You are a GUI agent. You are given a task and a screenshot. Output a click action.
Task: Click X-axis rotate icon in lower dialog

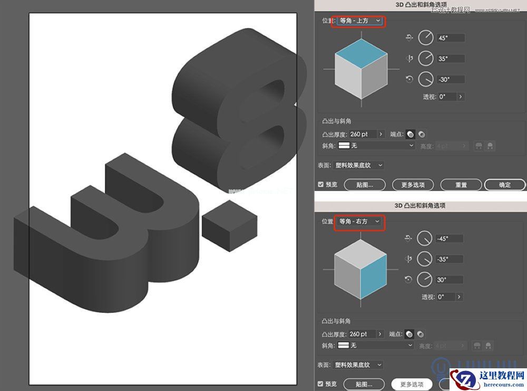coord(408,238)
